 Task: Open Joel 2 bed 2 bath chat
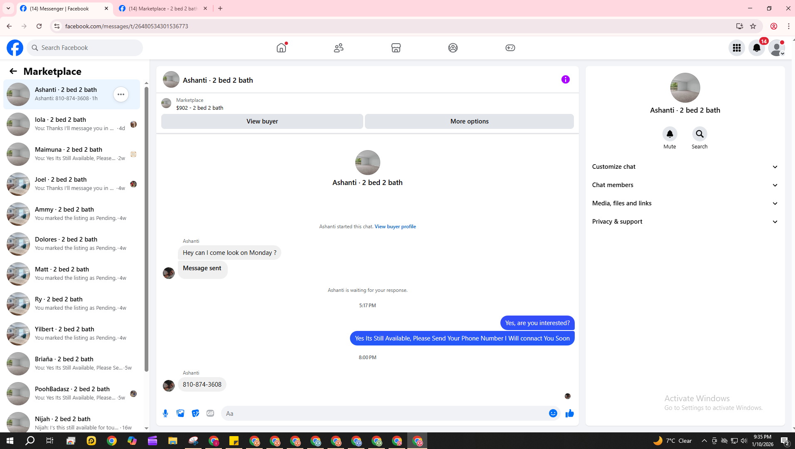[x=71, y=184]
